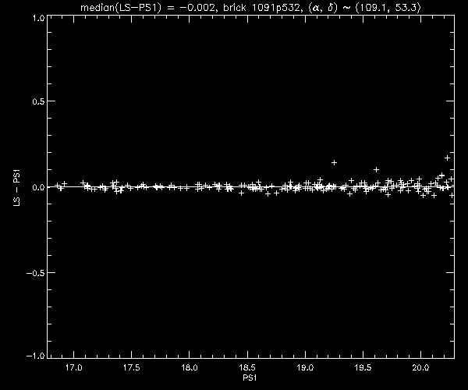Click x-axis tick label 17.5
Image resolution: width=468 pixels, height=390 pixels.
point(132,367)
